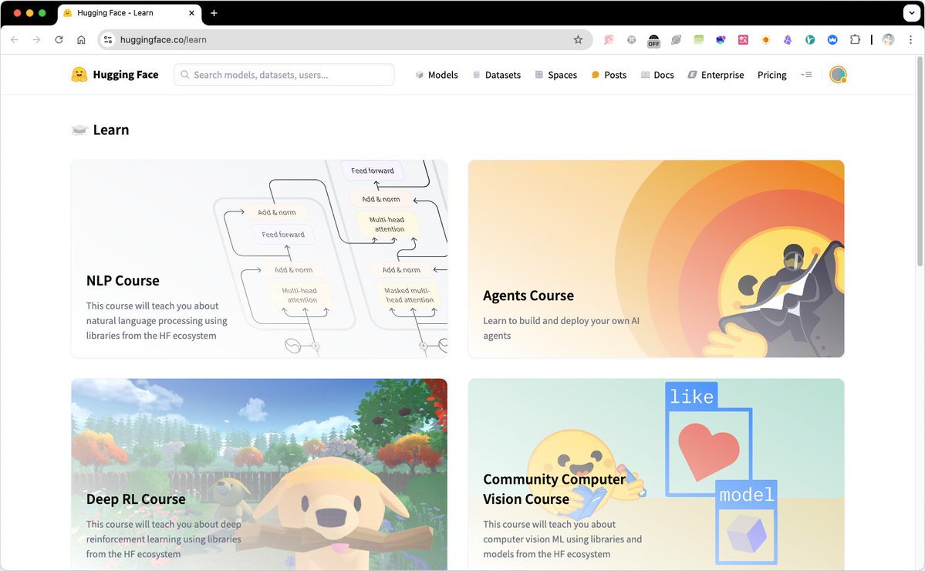
Task: Click the computer vision ML description text
Action: point(562,539)
